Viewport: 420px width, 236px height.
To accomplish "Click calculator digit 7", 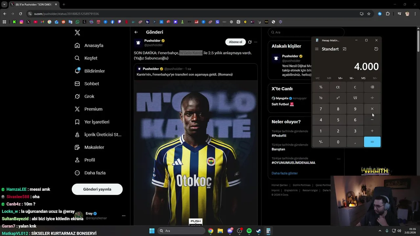I will pyautogui.click(x=321, y=109).
